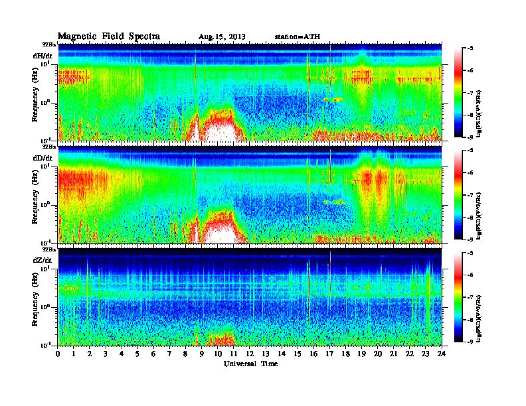Click hour "5" tick label on time axis
526x406 pixels.
(137, 354)
